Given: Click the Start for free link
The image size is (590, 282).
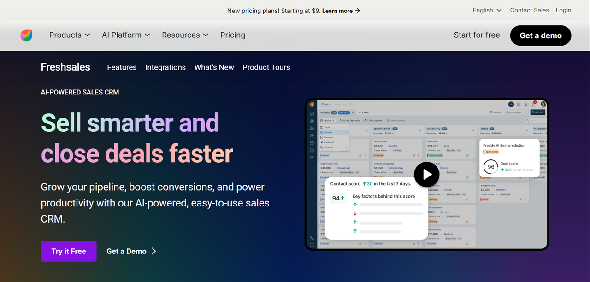Looking at the screenshot, I should (477, 35).
